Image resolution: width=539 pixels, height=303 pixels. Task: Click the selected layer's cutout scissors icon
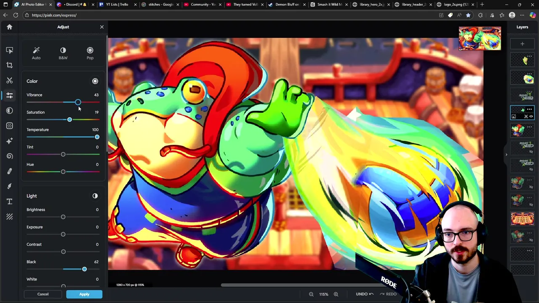(526, 117)
